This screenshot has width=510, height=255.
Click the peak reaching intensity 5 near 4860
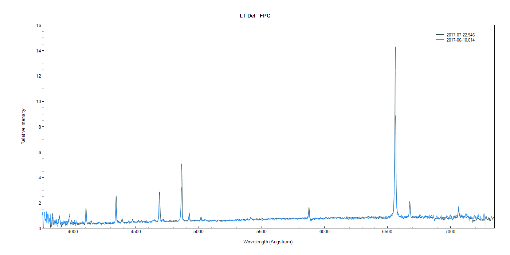coord(181,165)
